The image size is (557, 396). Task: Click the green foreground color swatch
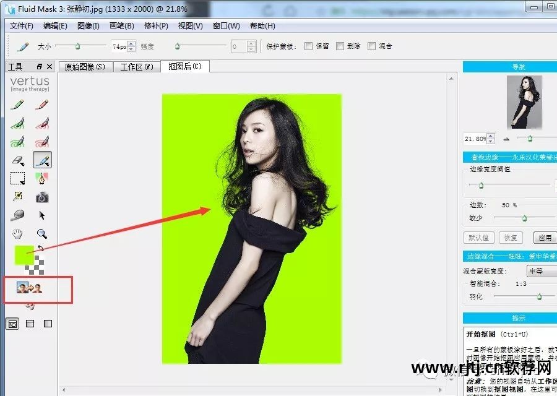[x=24, y=255]
